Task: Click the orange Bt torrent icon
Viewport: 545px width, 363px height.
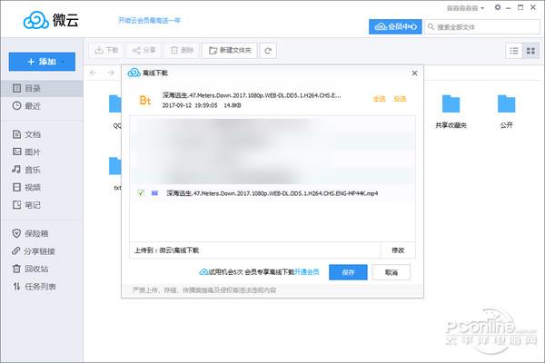Action: pos(145,101)
